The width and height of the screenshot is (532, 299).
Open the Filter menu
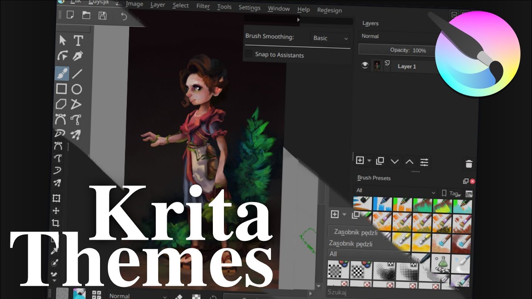point(203,6)
